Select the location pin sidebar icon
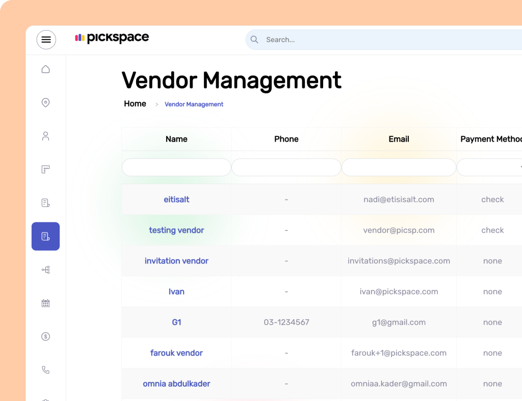Screen dimensions: 522x401 pyautogui.click(x=45, y=103)
